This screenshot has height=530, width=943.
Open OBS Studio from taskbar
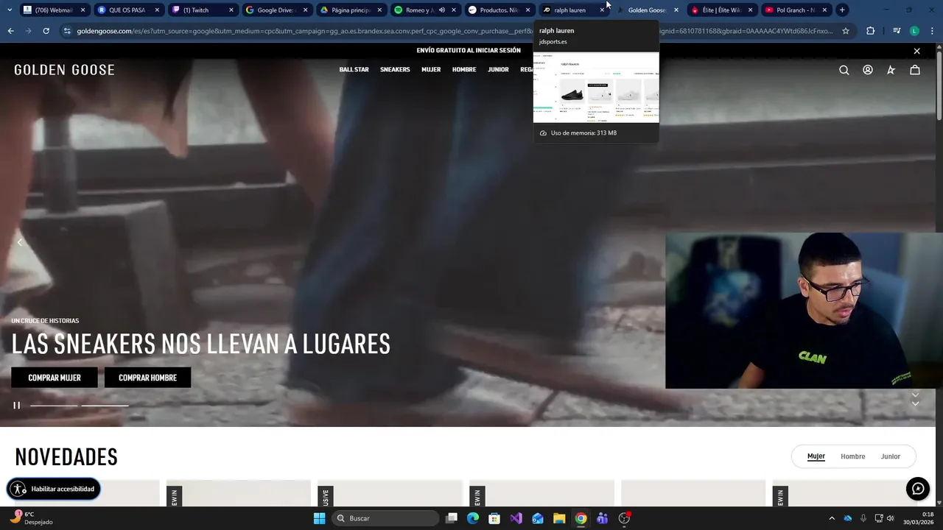pyautogui.click(x=624, y=518)
